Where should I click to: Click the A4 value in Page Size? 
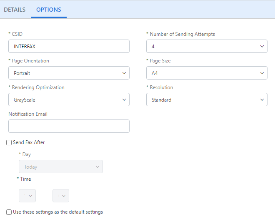click(155, 73)
